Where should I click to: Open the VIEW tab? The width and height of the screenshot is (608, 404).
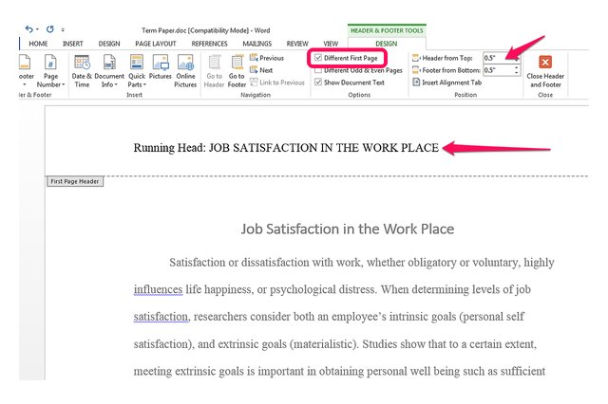[x=331, y=44]
